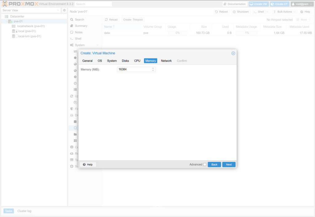The image size is (315, 217).
Task: Open the Bulk Actions dropdown
Action: [x=285, y=12]
